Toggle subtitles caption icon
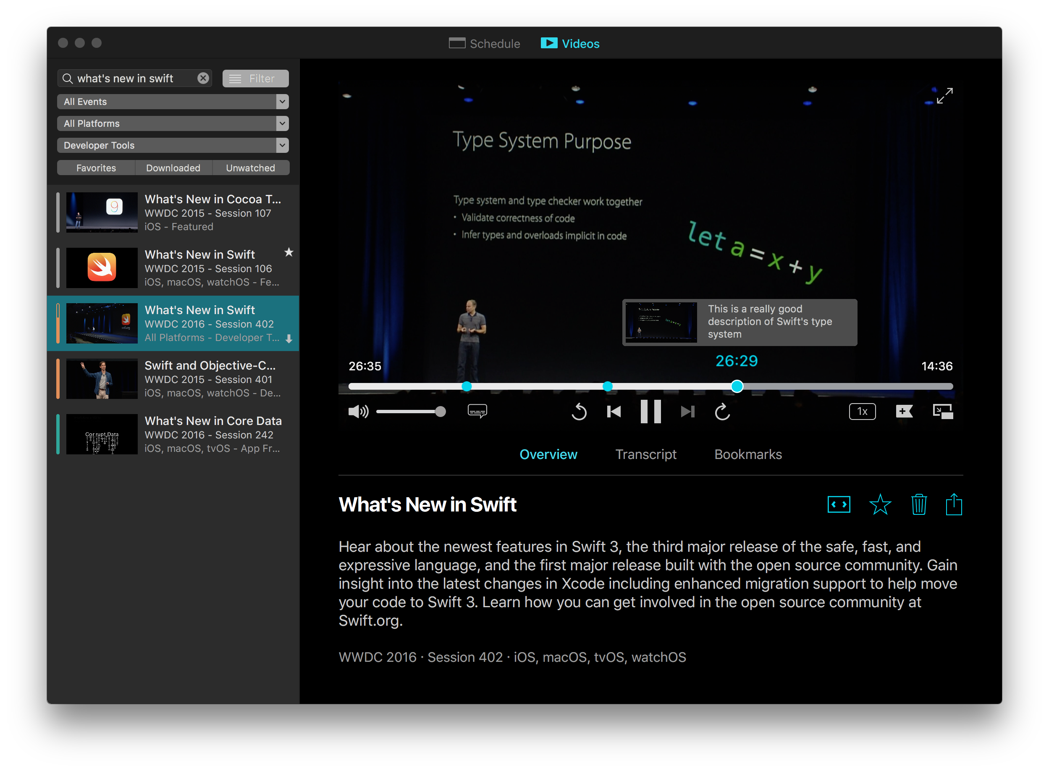Screen dimensions: 1049x771 pos(477,411)
